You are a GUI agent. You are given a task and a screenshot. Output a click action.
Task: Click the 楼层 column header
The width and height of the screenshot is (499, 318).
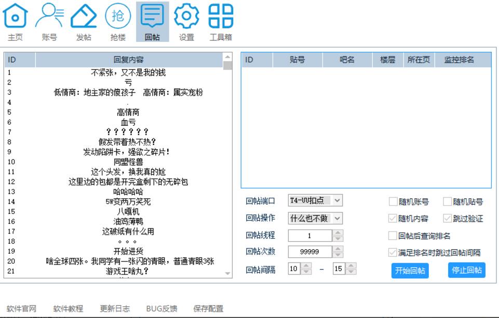pos(388,60)
